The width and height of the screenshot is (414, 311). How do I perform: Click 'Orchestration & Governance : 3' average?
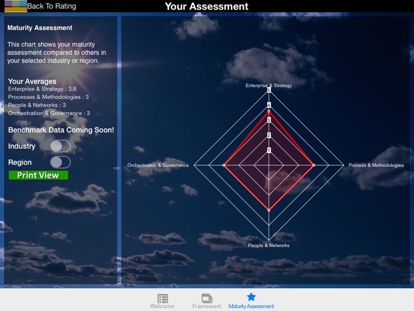click(49, 113)
